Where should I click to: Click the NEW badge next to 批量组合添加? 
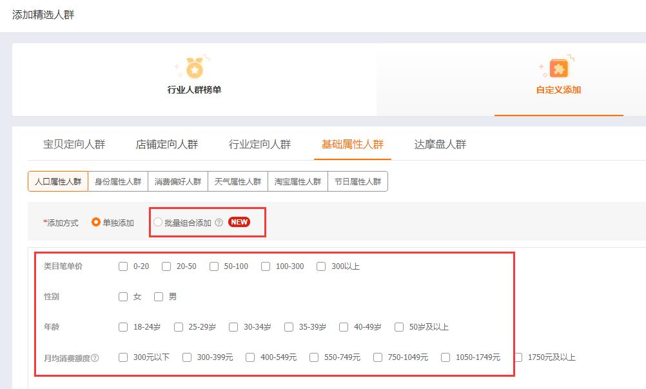(x=239, y=222)
